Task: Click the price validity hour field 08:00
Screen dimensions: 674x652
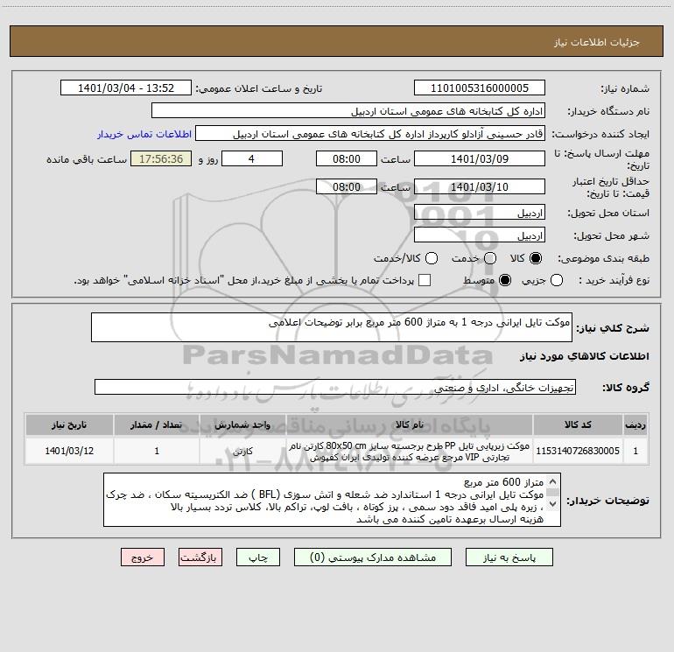Action: pos(347,186)
